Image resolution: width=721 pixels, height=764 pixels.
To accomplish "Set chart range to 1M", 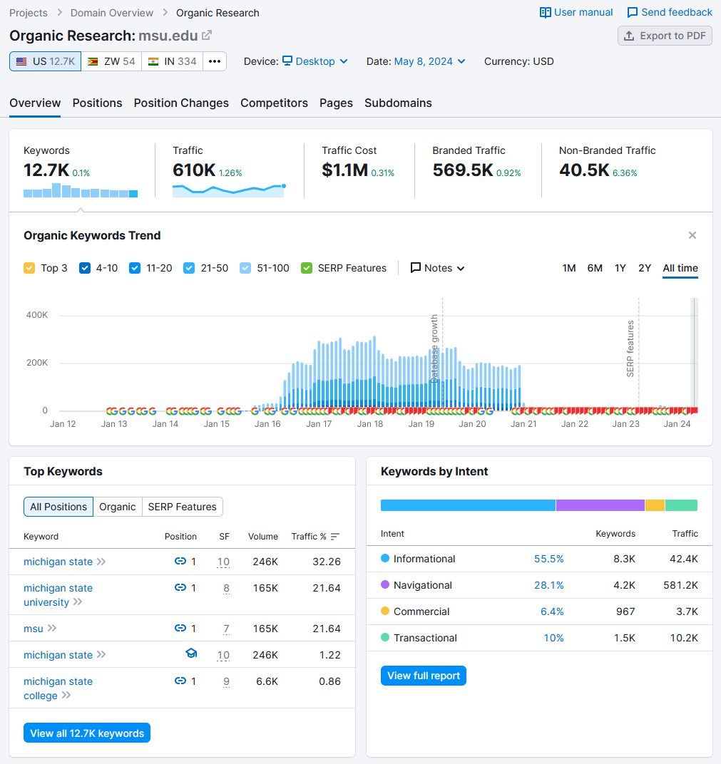I will (x=569, y=268).
